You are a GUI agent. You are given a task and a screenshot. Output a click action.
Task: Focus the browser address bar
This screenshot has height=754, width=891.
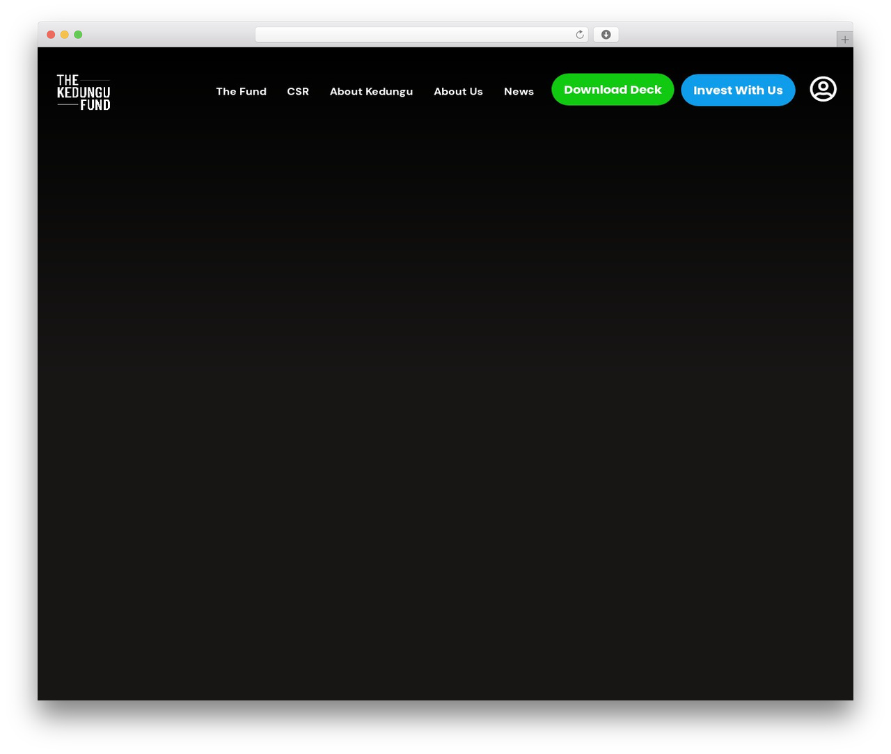[421, 35]
